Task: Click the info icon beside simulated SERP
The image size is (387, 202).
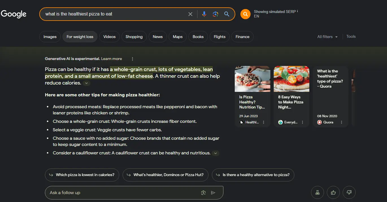Action: click(x=297, y=11)
